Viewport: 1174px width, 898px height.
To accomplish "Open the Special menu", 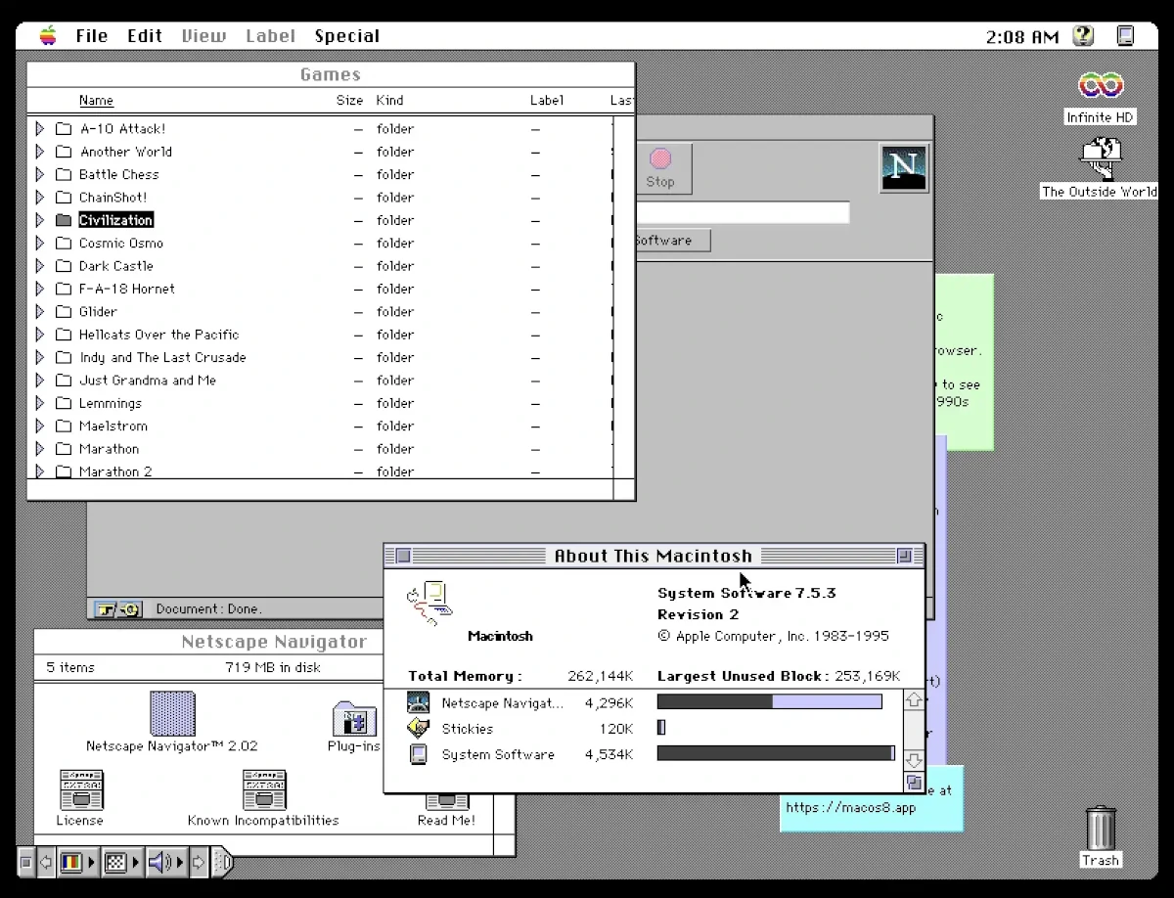I will pyautogui.click(x=347, y=35).
